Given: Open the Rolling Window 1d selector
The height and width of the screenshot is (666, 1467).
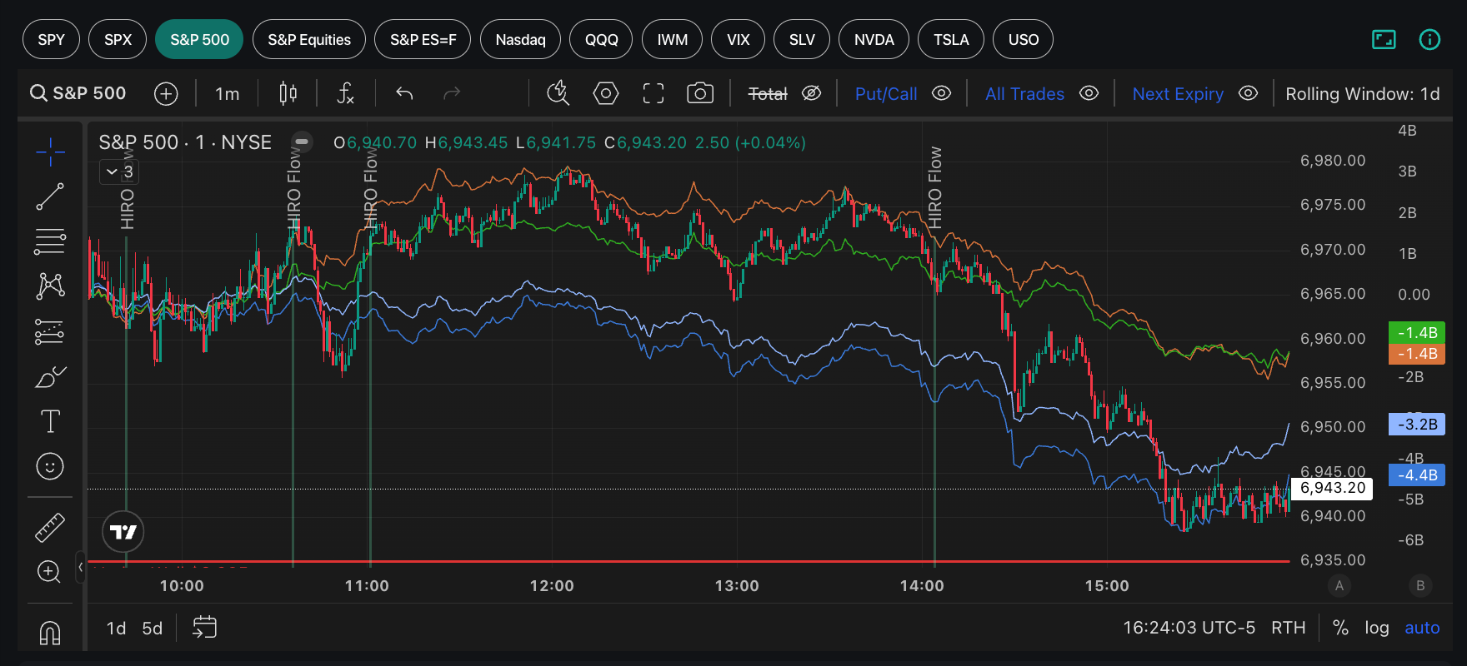Looking at the screenshot, I should (1362, 94).
